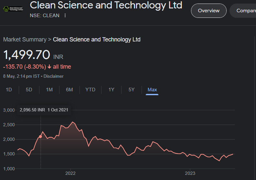Click the 2023 label on chart axis
This screenshot has width=256, height=180.
coord(190,174)
